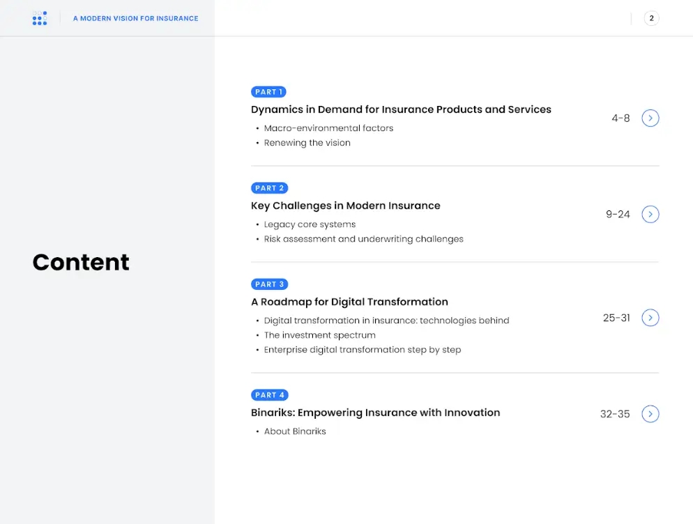Select the PART 2 blue badge
This screenshot has height=524, width=693.
tap(269, 188)
